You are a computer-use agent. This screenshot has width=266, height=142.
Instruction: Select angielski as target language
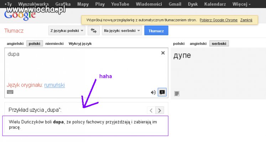[198, 43]
